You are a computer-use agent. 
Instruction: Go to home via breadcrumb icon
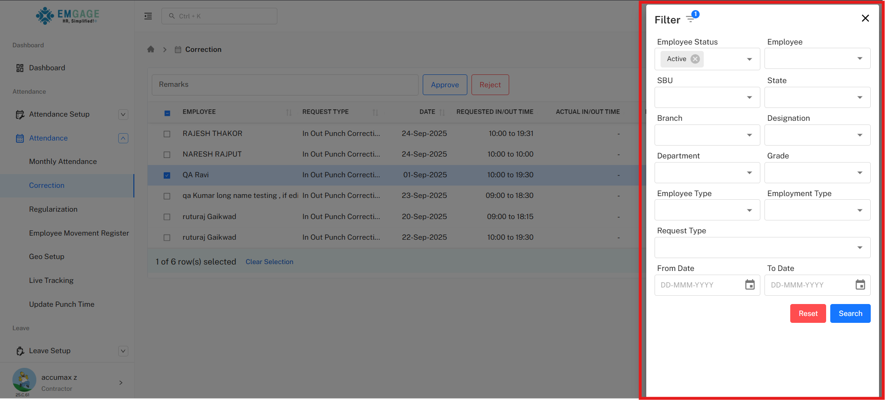click(x=151, y=50)
